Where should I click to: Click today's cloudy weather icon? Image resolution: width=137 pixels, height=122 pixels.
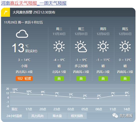[x=22, y=34]
